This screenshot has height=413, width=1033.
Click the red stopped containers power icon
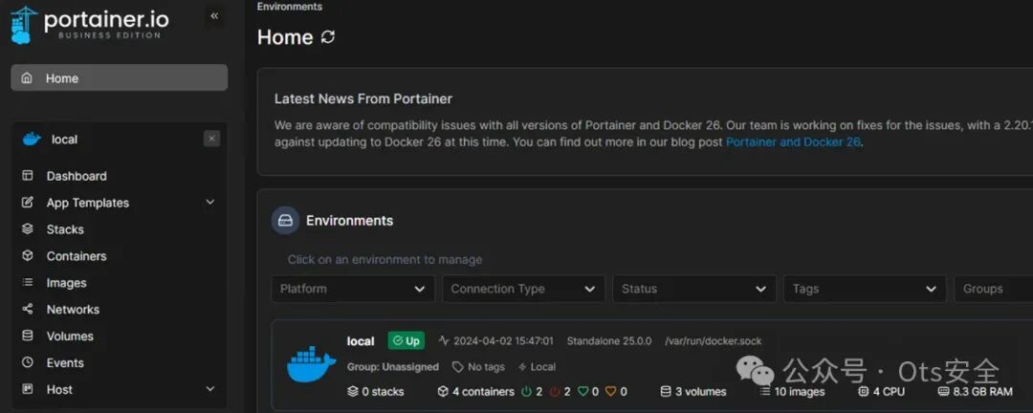555,391
